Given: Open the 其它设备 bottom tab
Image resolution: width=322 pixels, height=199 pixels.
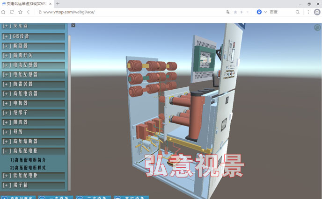Looking at the screenshot, I should [x=131, y=197].
